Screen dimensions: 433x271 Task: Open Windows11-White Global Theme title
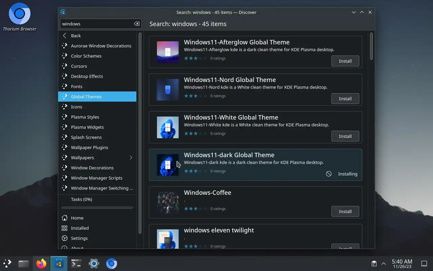click(x=231, y=117)
